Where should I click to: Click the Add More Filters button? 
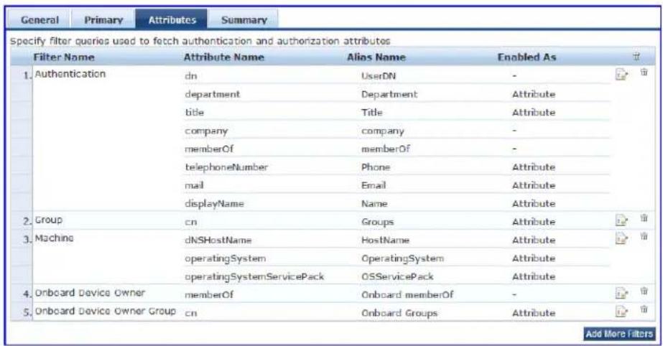pos(619,334)
